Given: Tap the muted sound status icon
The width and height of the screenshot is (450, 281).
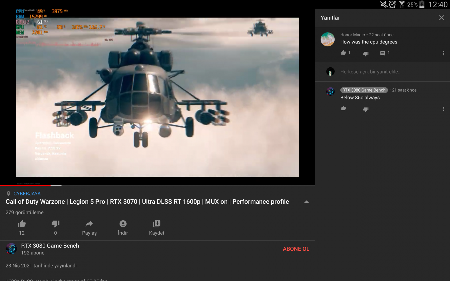Looking at the screenshot, I should click(x=384, y=4).
